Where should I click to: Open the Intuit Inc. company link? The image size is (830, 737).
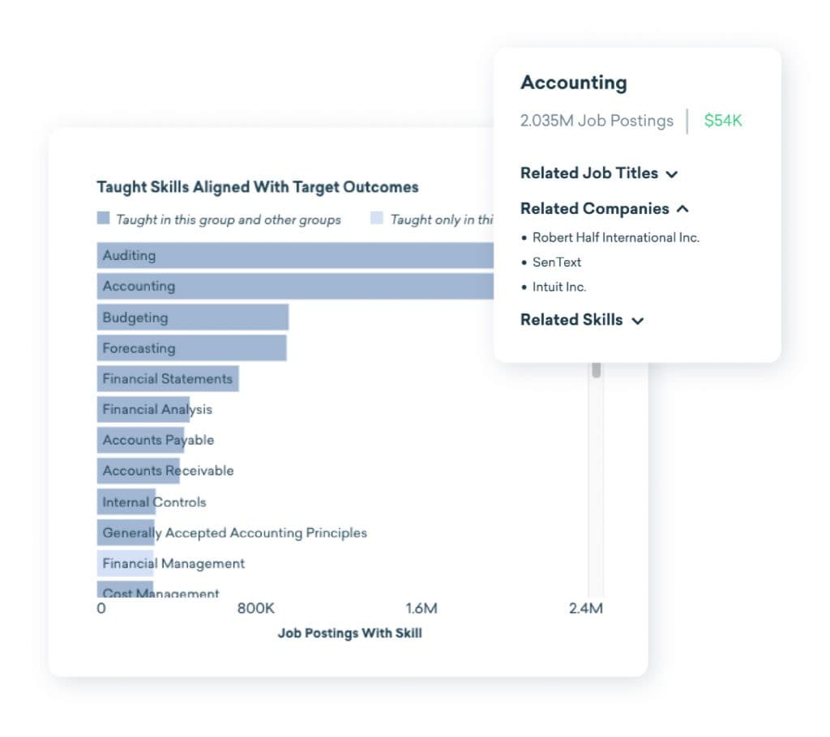point(559,288)
